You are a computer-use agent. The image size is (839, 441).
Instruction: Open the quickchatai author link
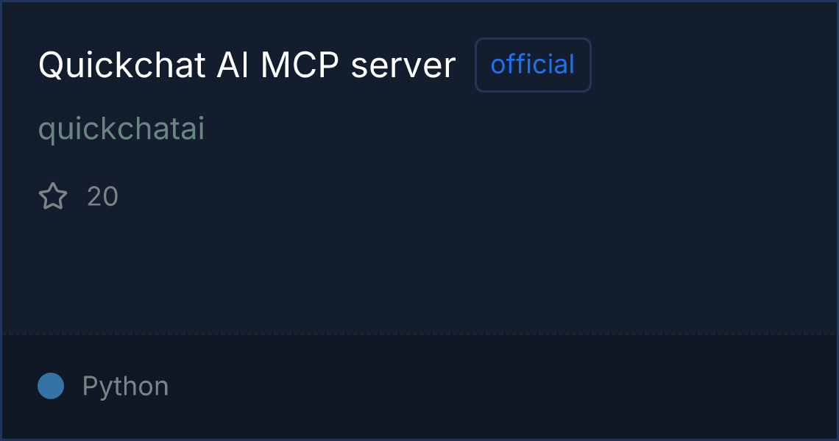coord(121,129)
